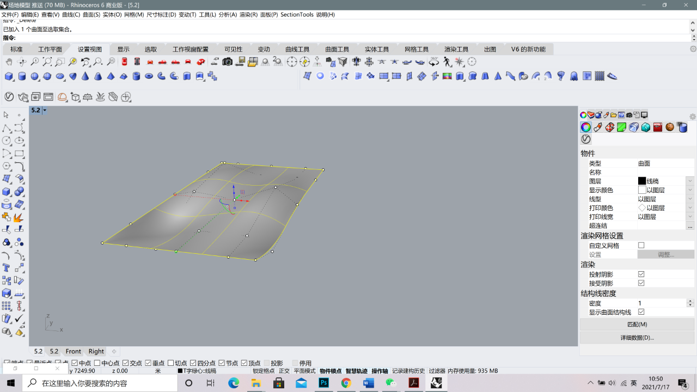Uncheck the 显示曲面结构线 checkbox
697x392 pixels.
641,312
